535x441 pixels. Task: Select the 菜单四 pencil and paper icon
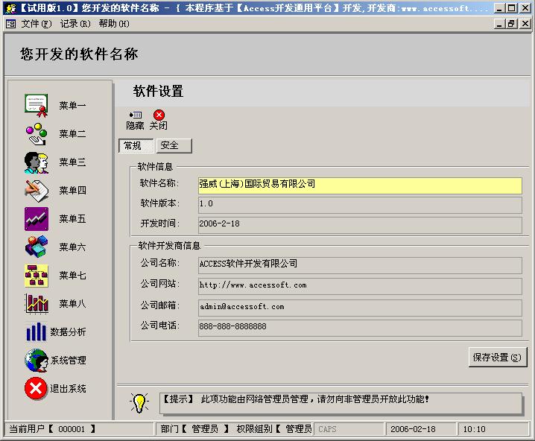pos(37,191)
